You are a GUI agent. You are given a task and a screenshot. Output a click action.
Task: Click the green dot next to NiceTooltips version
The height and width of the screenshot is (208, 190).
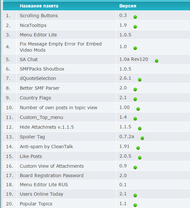[x=135, y=27]
